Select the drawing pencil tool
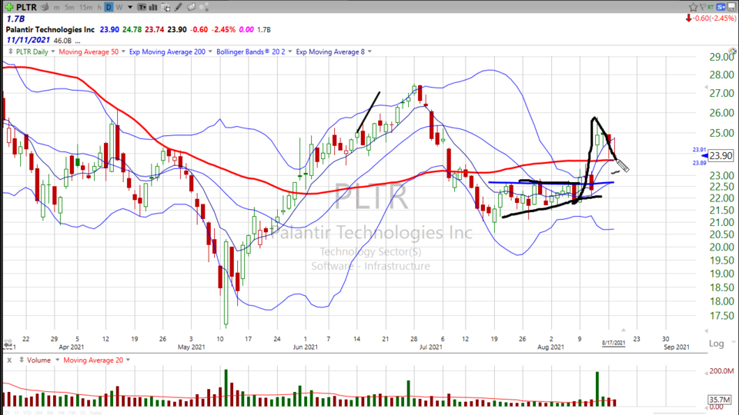The image size is (739, 415). (x=179, y=7)
